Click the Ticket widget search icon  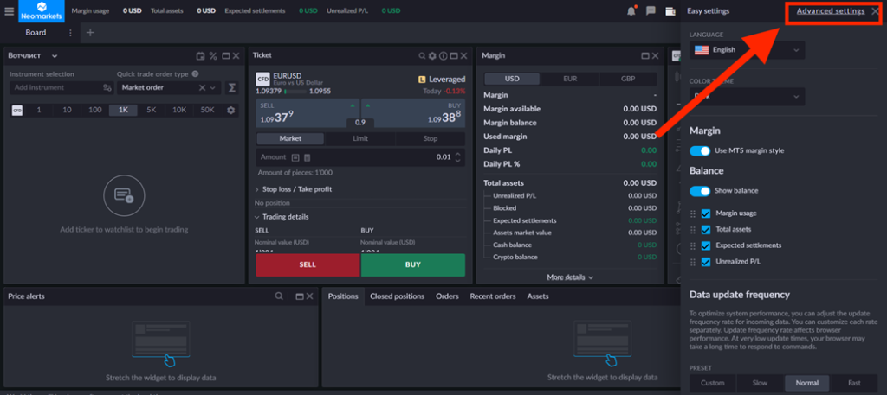point(420,55)
